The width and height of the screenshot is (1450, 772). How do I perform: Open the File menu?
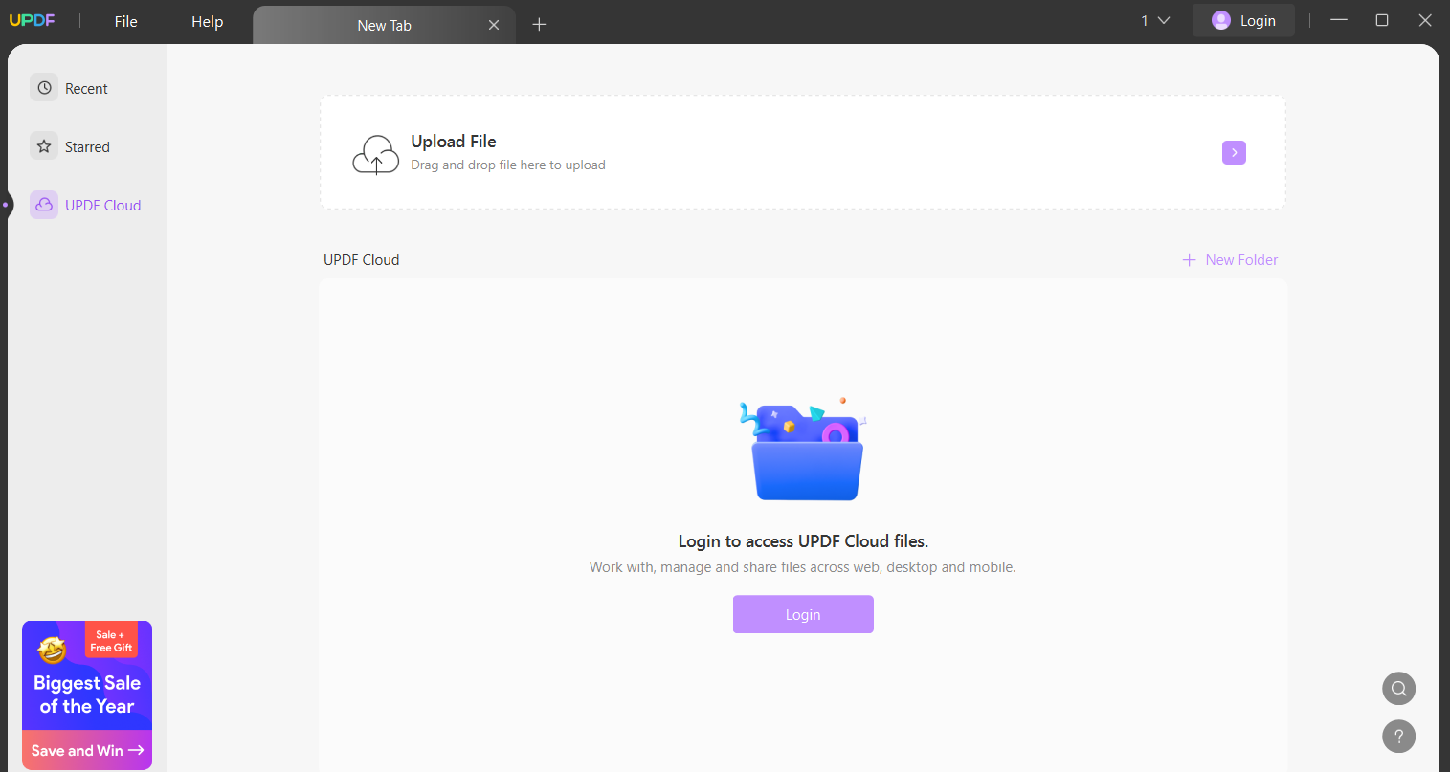click(124, 21)
